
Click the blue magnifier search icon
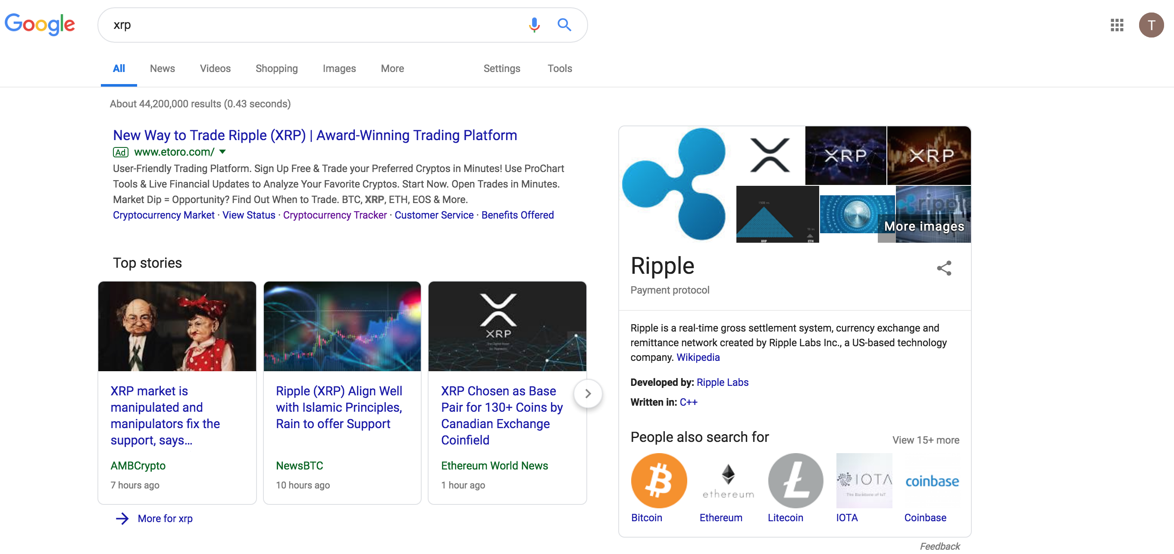(564, 25)
